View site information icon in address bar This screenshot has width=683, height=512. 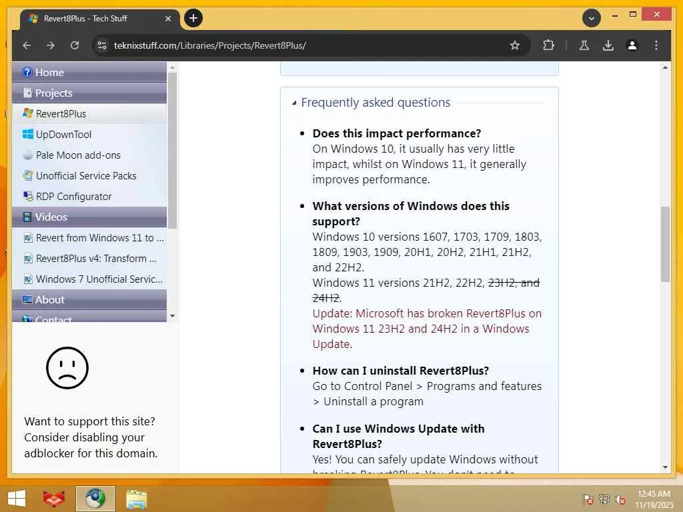coord(102,45)
